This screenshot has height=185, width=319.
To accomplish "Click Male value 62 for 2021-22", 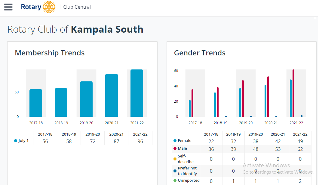I will click(300, 149).
